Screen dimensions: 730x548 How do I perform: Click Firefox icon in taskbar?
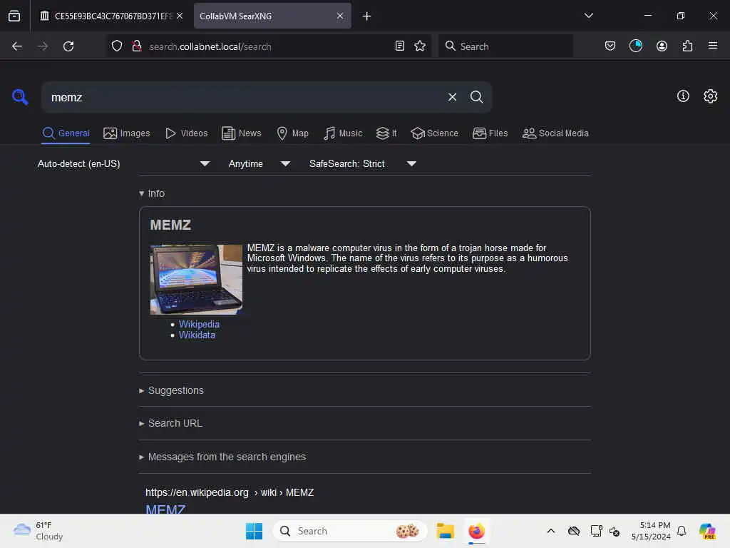[476, 531]
